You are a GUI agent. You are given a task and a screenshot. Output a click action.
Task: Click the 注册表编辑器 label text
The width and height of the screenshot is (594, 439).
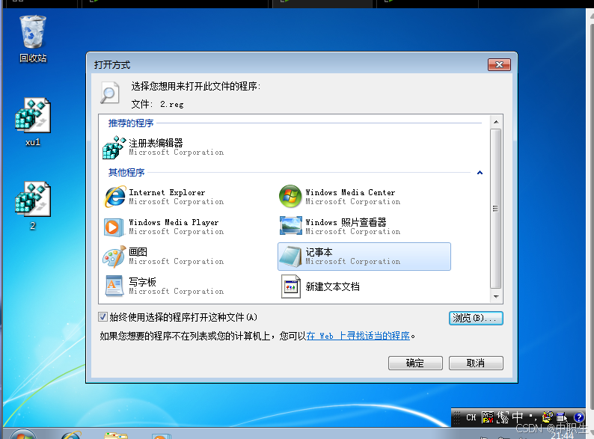pos(156,143)
